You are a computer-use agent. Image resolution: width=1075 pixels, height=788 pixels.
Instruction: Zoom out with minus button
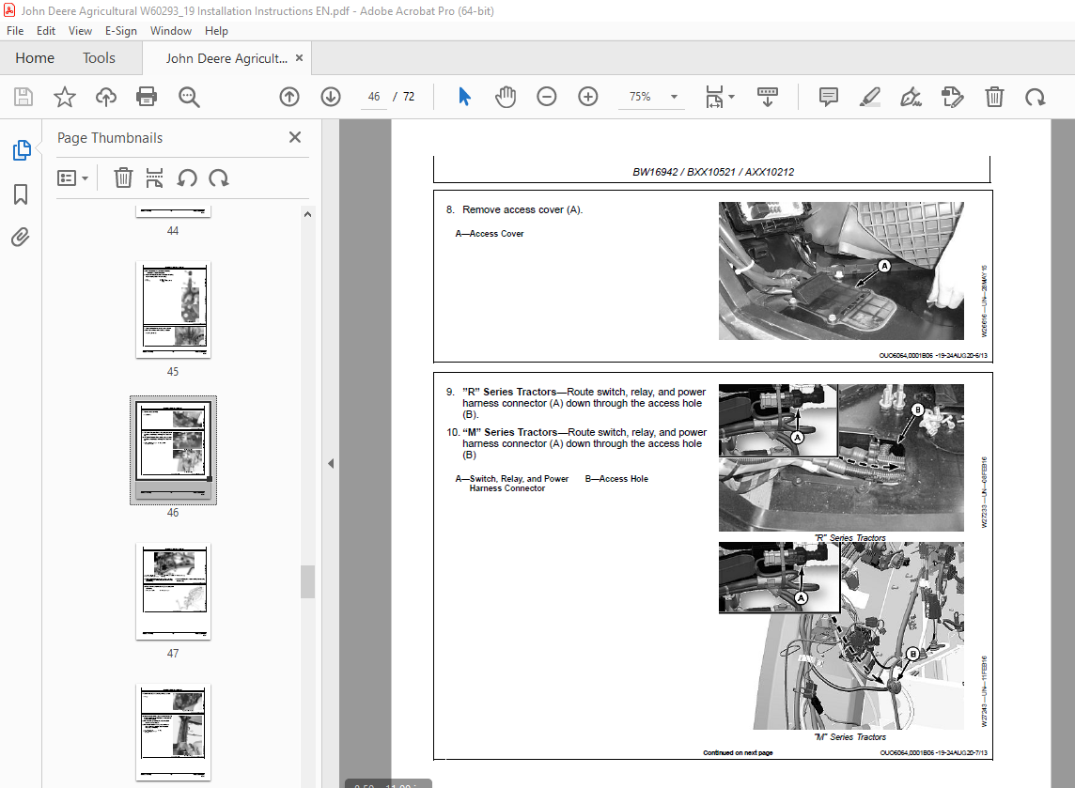coord(546,97)
